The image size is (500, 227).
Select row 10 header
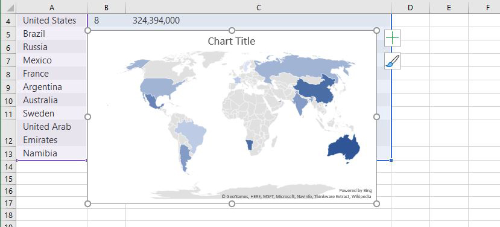tap(8, 100)
